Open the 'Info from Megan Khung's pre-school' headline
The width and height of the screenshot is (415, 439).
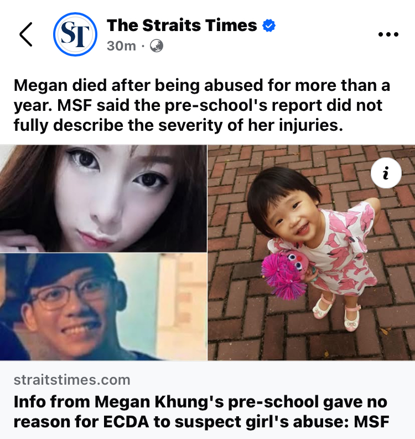201,411
